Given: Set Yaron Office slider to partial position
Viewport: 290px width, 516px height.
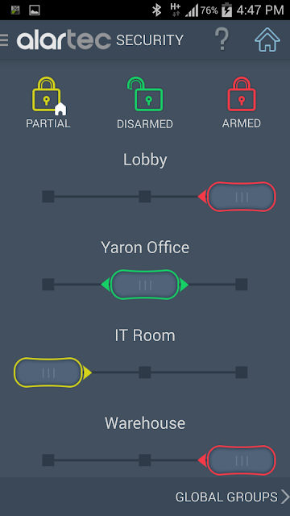Looking at the screenshot, I should click(x=48, y=285).
